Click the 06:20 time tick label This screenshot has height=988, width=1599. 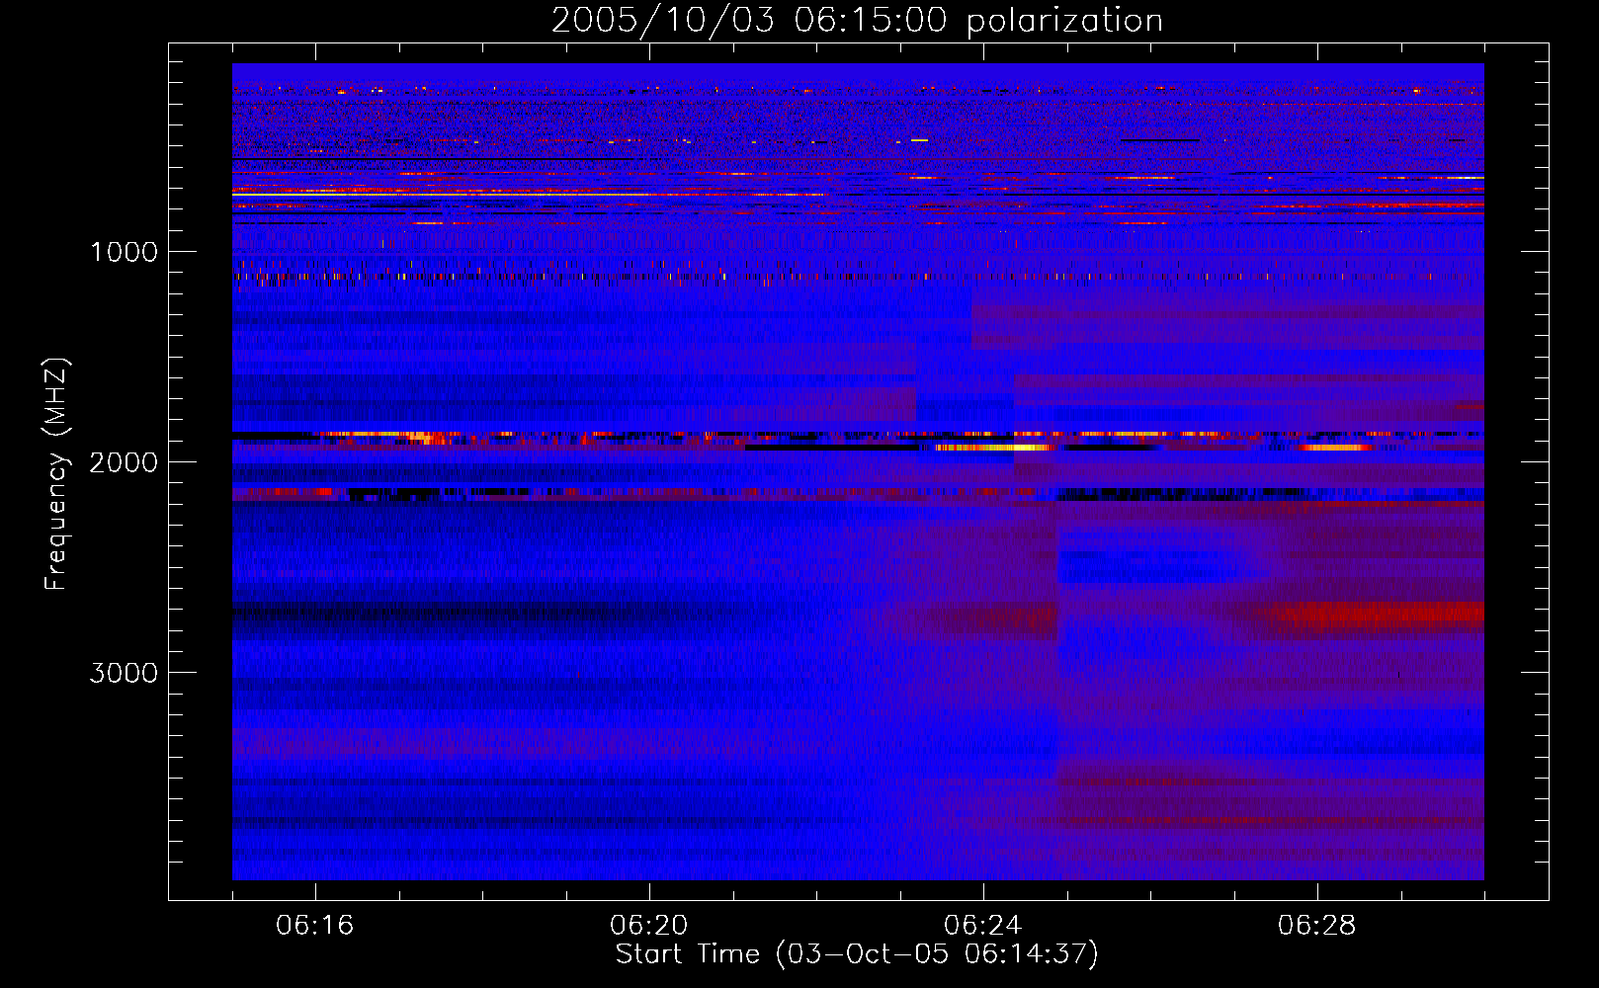coord(649,926)
